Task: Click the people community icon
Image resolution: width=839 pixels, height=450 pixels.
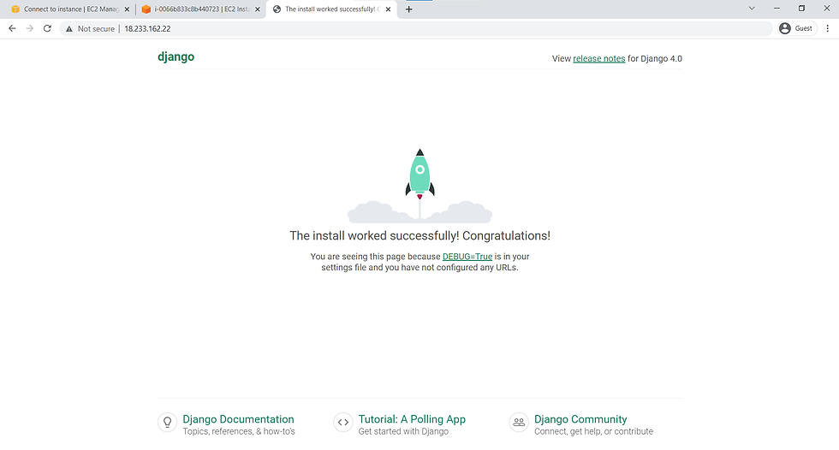Action: tap(519, 423)
